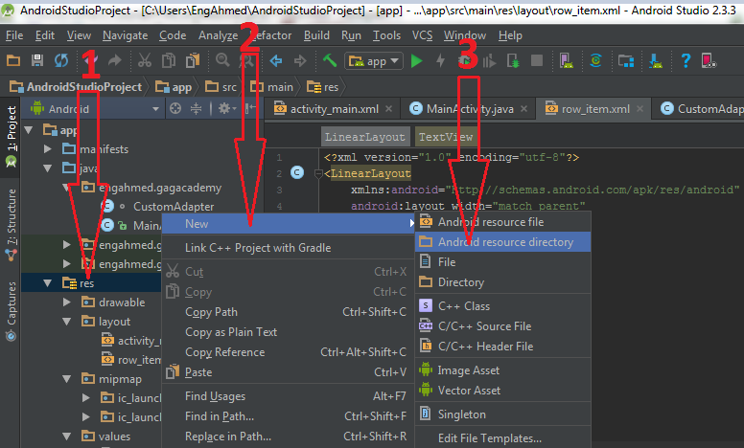Image resolution: width=744 pixels, height=448 pixels.
Task: Click the Make Project hammer icon
Action: point(329,60)
